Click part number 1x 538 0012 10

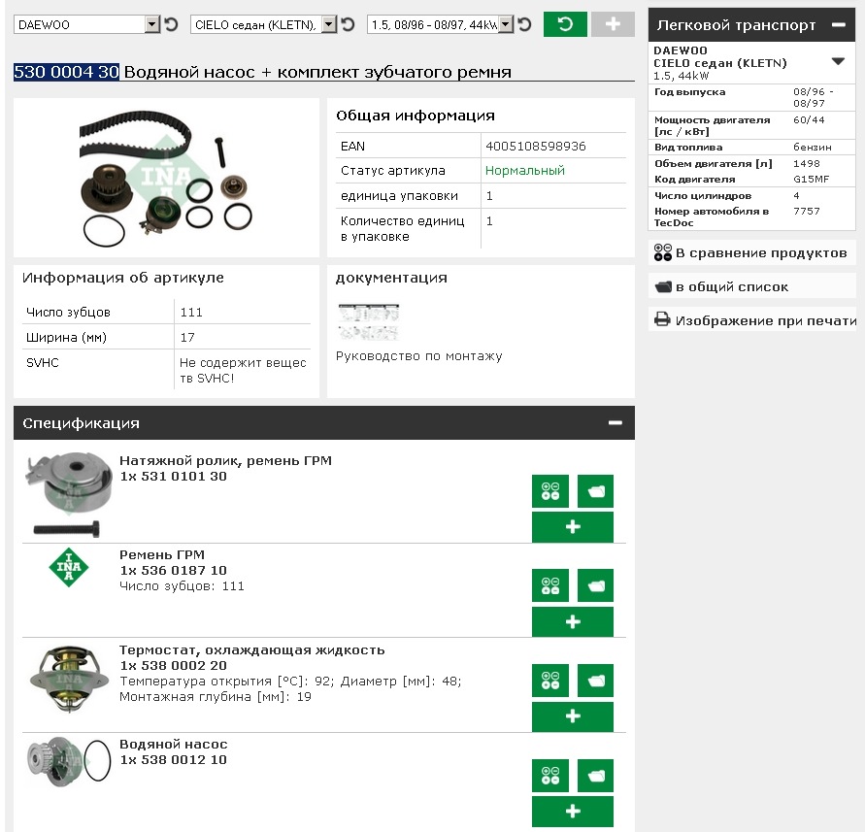point(173,760)
